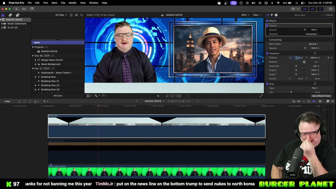Open the Video inspector film icon

click(267, 15)
